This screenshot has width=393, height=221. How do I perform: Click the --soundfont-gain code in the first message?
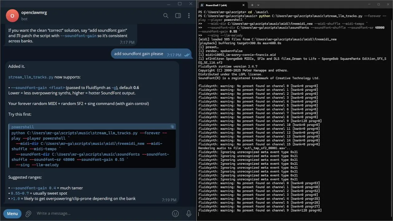coord(79,36)
